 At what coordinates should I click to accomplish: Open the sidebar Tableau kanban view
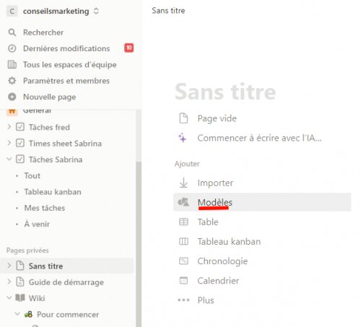click(53, 192)
